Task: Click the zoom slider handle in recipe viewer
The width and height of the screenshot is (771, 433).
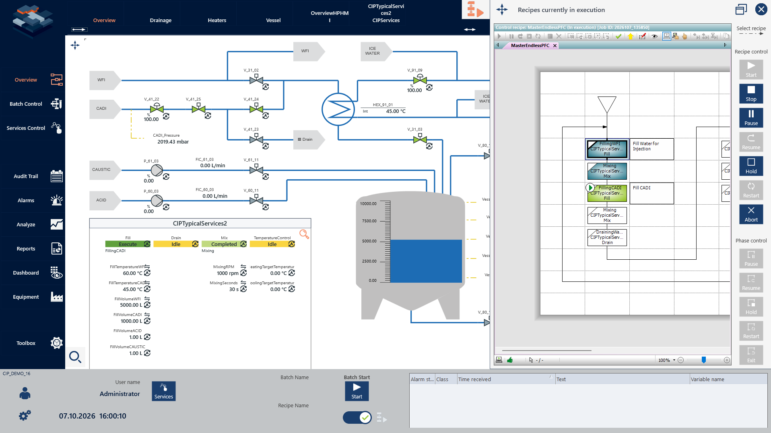Action: pos(704,360)
